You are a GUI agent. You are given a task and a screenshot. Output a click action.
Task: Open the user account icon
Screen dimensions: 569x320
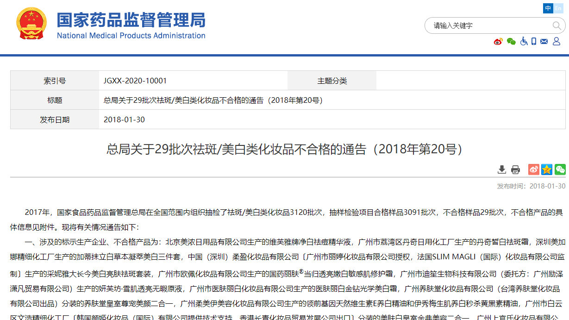click(556, 41)
